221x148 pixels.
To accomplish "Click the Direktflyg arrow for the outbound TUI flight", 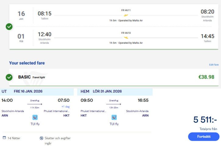I will pyautogui.click(x=35, y=104).
